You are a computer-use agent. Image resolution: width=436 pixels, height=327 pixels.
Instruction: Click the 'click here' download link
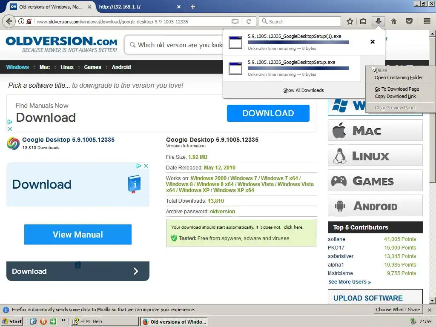click(294, 227)
